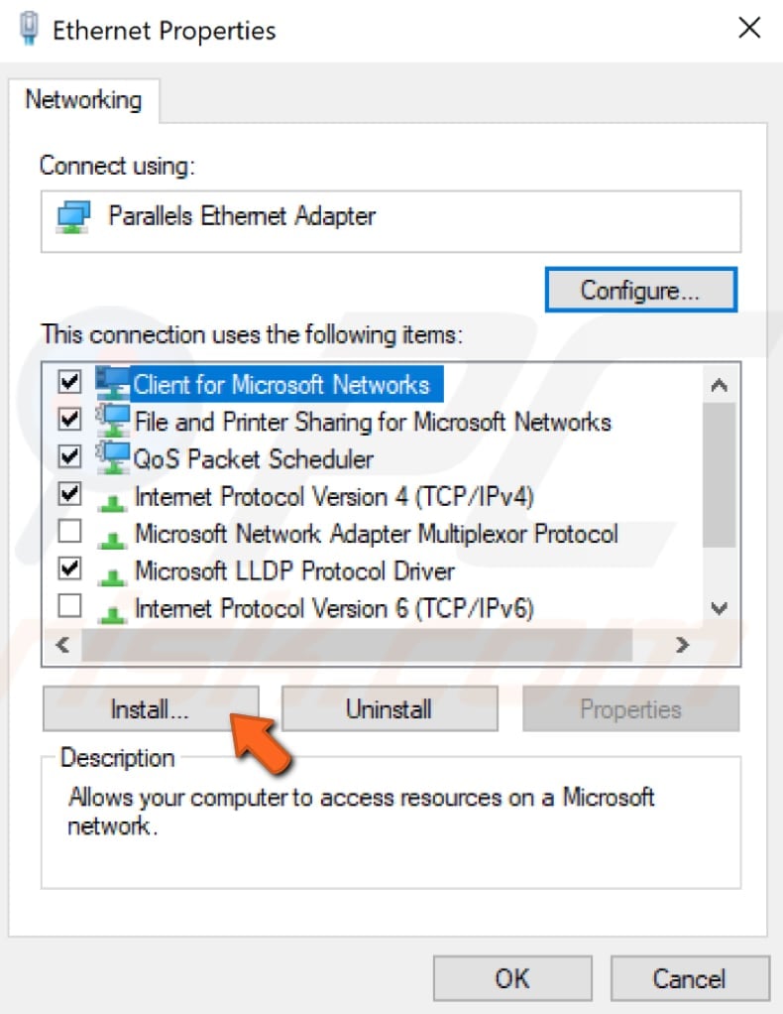Dismiss the dialog with Cancel
The height and width of the screenshot is (1014, 783).
point(690,977)
